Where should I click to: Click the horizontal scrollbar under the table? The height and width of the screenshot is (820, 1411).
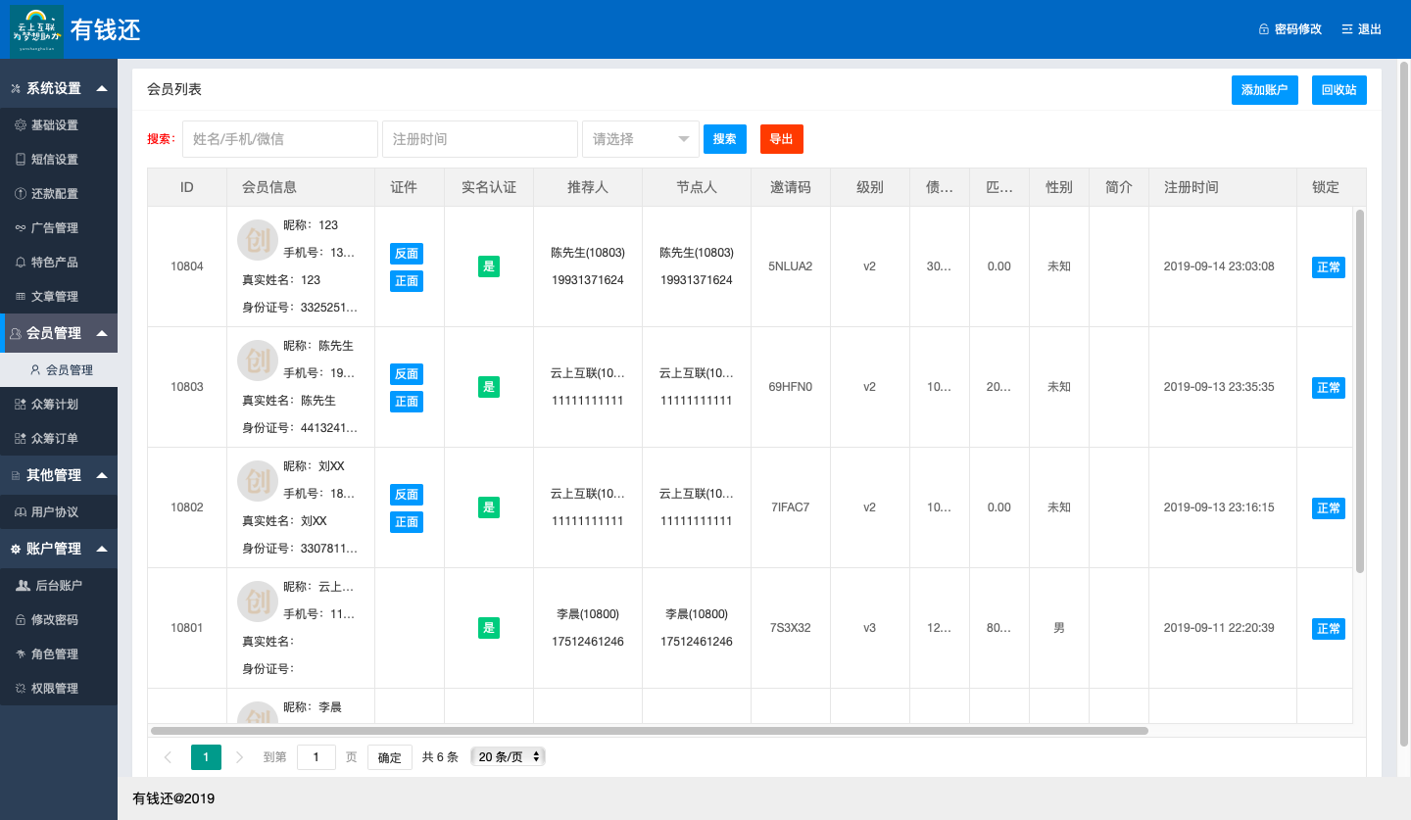pyautogui.click(x=649, y=731)
